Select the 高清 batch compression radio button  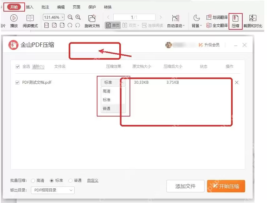[x=33, y=181]
